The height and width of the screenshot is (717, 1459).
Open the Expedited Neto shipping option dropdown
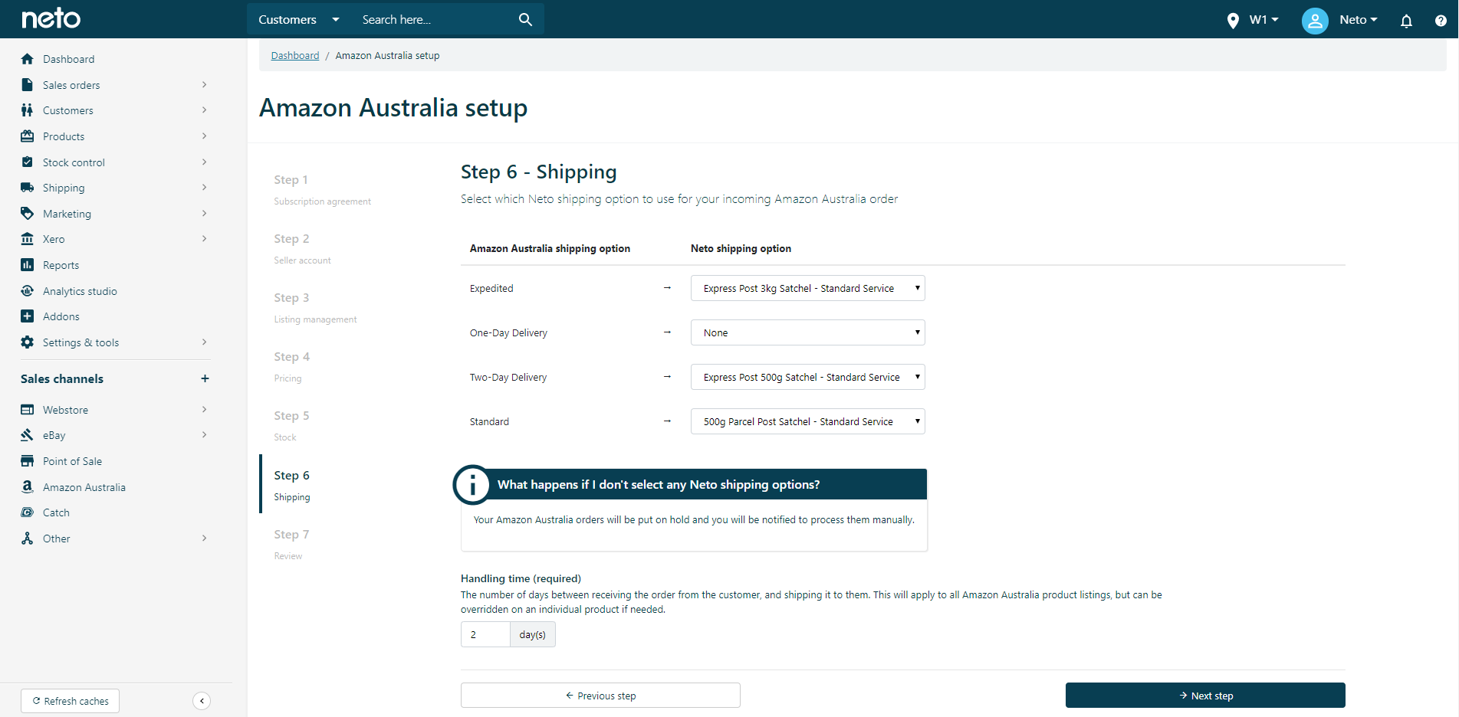807,288
